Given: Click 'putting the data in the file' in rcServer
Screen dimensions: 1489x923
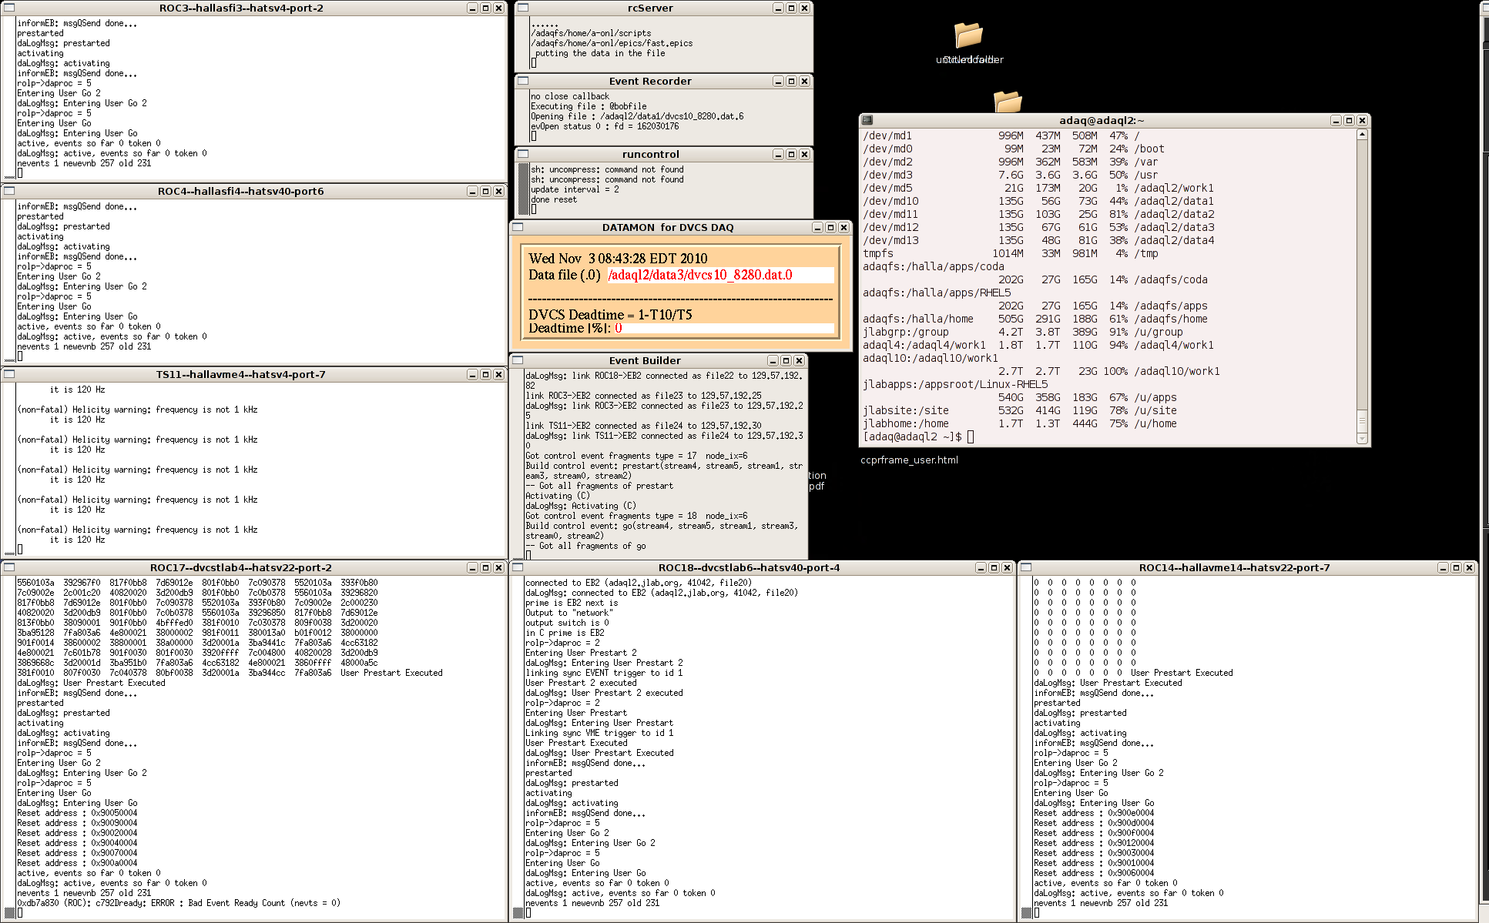Looking at the screenshot, I should point(600,53).
